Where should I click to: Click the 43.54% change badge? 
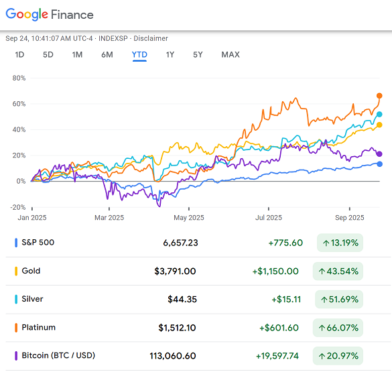click(x=338, y=271)
